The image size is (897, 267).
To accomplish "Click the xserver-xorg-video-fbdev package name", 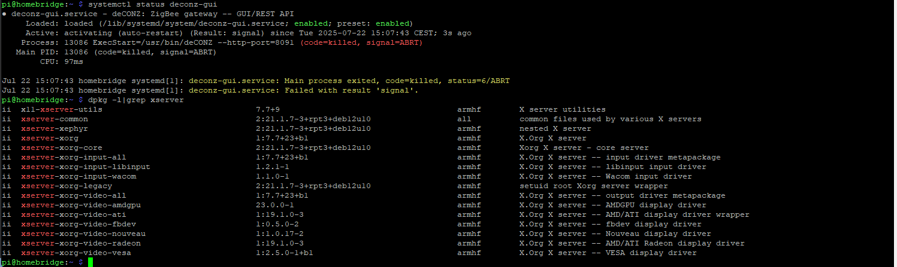I will coord(74,224).
